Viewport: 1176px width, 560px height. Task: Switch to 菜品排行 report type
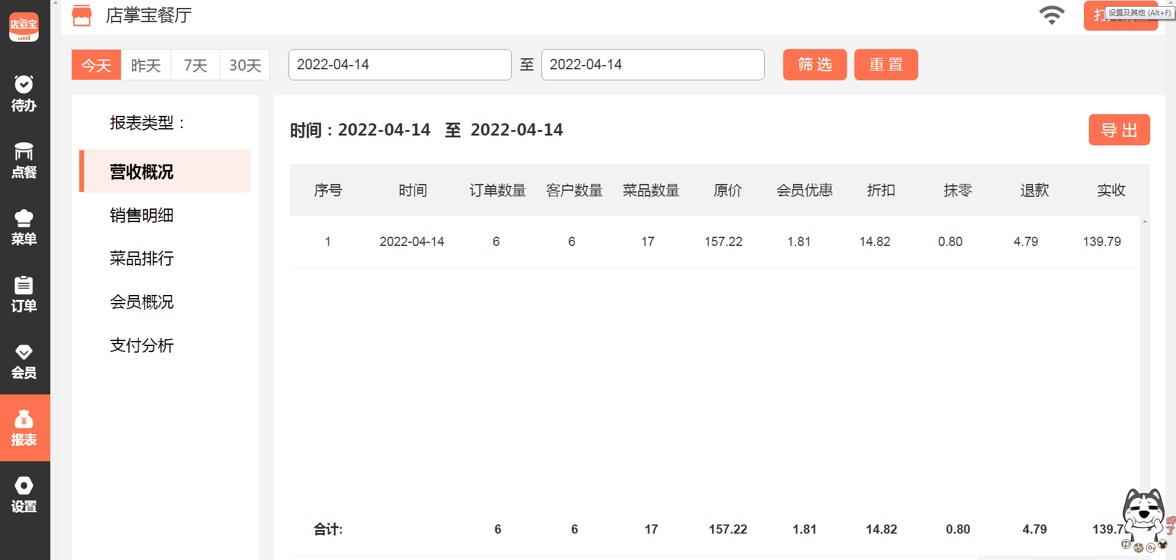142,258
